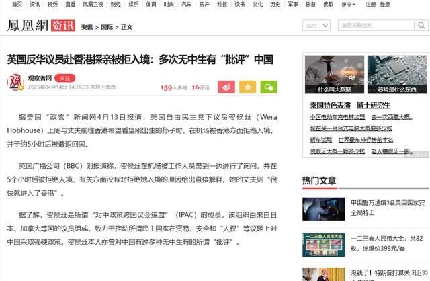This screenshot has height=281, width=430.
Task: Open 历史 in top navigation
Action: coord(275,5)
